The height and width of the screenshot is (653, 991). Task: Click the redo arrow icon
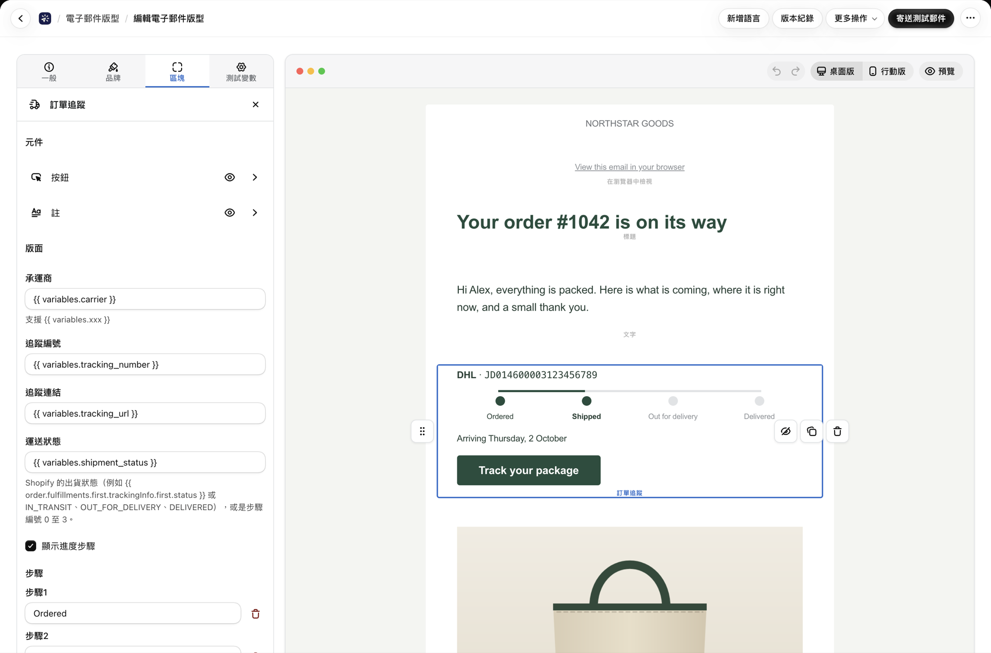coord(795,71)
